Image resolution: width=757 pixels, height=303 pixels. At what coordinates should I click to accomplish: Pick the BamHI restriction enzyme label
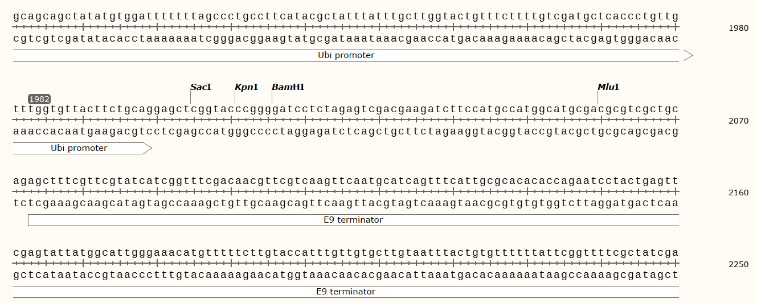pos(288,87)
